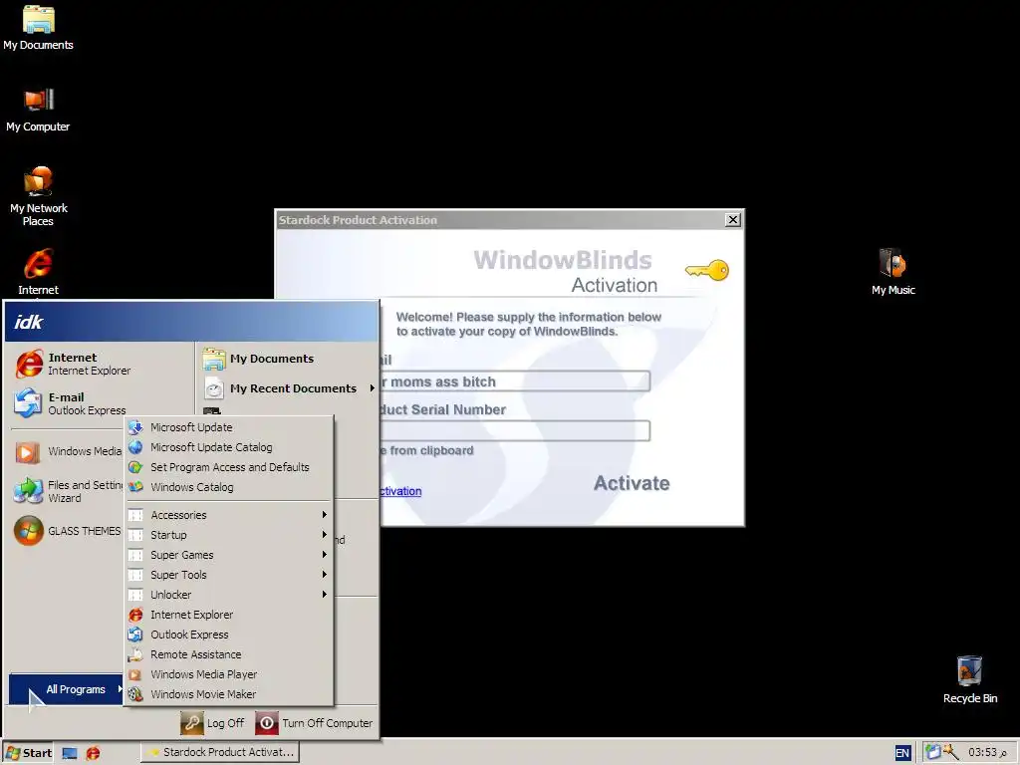Expand the Super Tools submenu

[228, 575]
